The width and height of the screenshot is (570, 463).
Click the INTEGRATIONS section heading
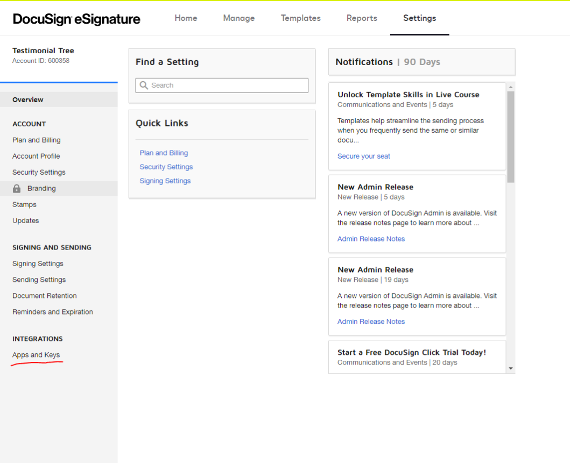tap(38, 339)
